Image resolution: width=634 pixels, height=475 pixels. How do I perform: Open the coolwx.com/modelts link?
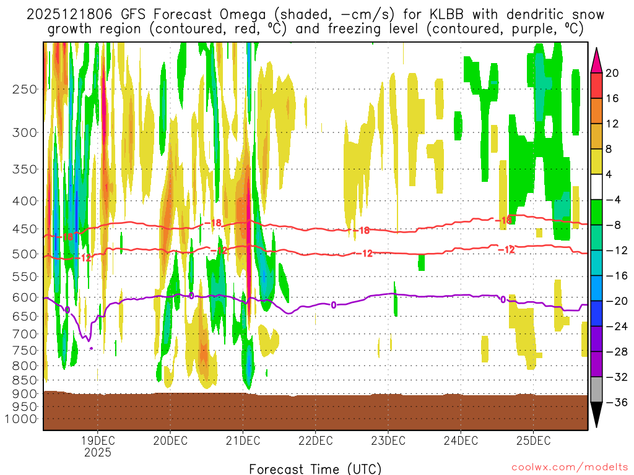coord(570,468)
